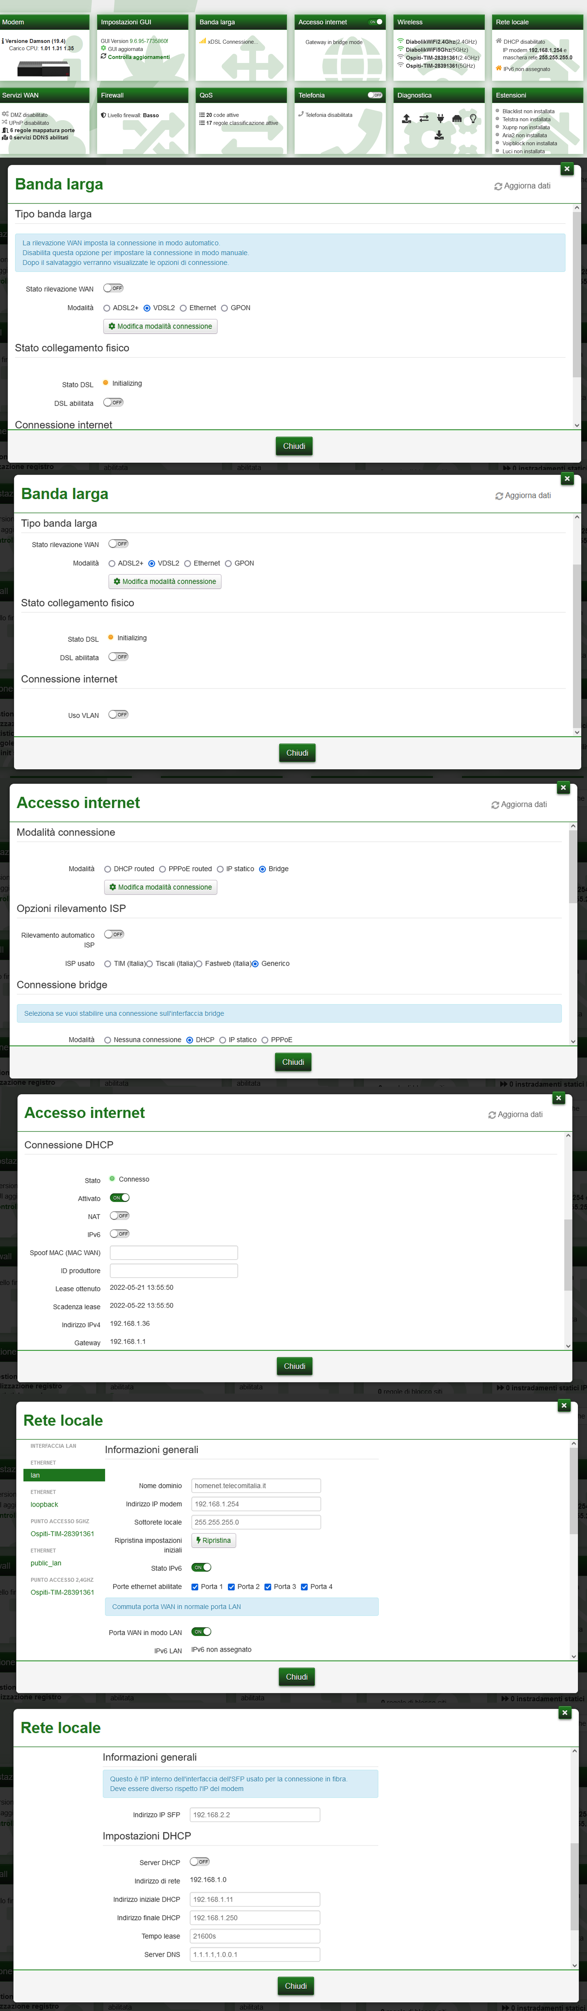Select the loopback interface in the sidebar
The width and height of the screenshot is (587, 2011).
point(44,1504)
